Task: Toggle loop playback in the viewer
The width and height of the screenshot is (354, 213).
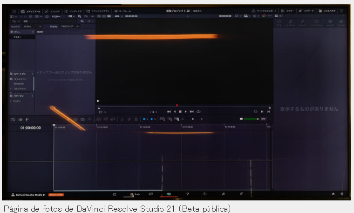Action: tap(198, 111)
